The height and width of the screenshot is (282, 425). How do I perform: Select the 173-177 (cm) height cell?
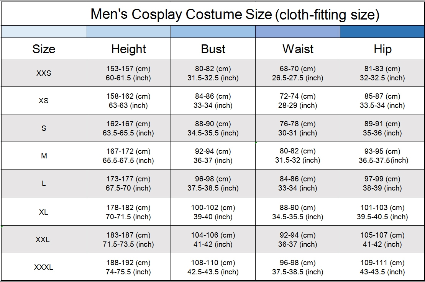(x=128, y=184)
